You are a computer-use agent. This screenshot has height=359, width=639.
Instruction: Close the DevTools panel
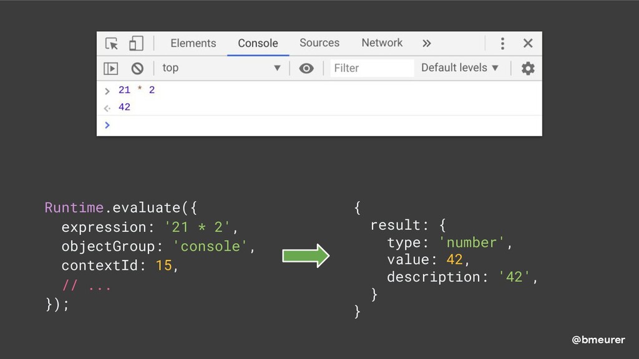(528, 43)
